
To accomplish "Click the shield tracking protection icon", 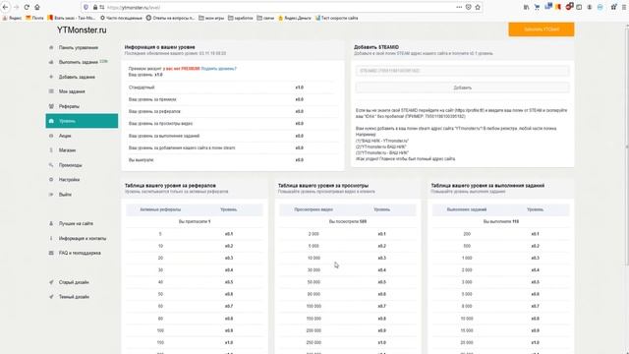I will point(86,7).
